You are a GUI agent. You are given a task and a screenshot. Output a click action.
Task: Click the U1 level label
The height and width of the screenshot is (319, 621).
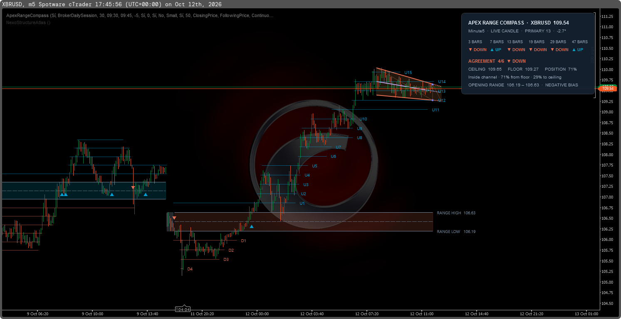(302, 204)
